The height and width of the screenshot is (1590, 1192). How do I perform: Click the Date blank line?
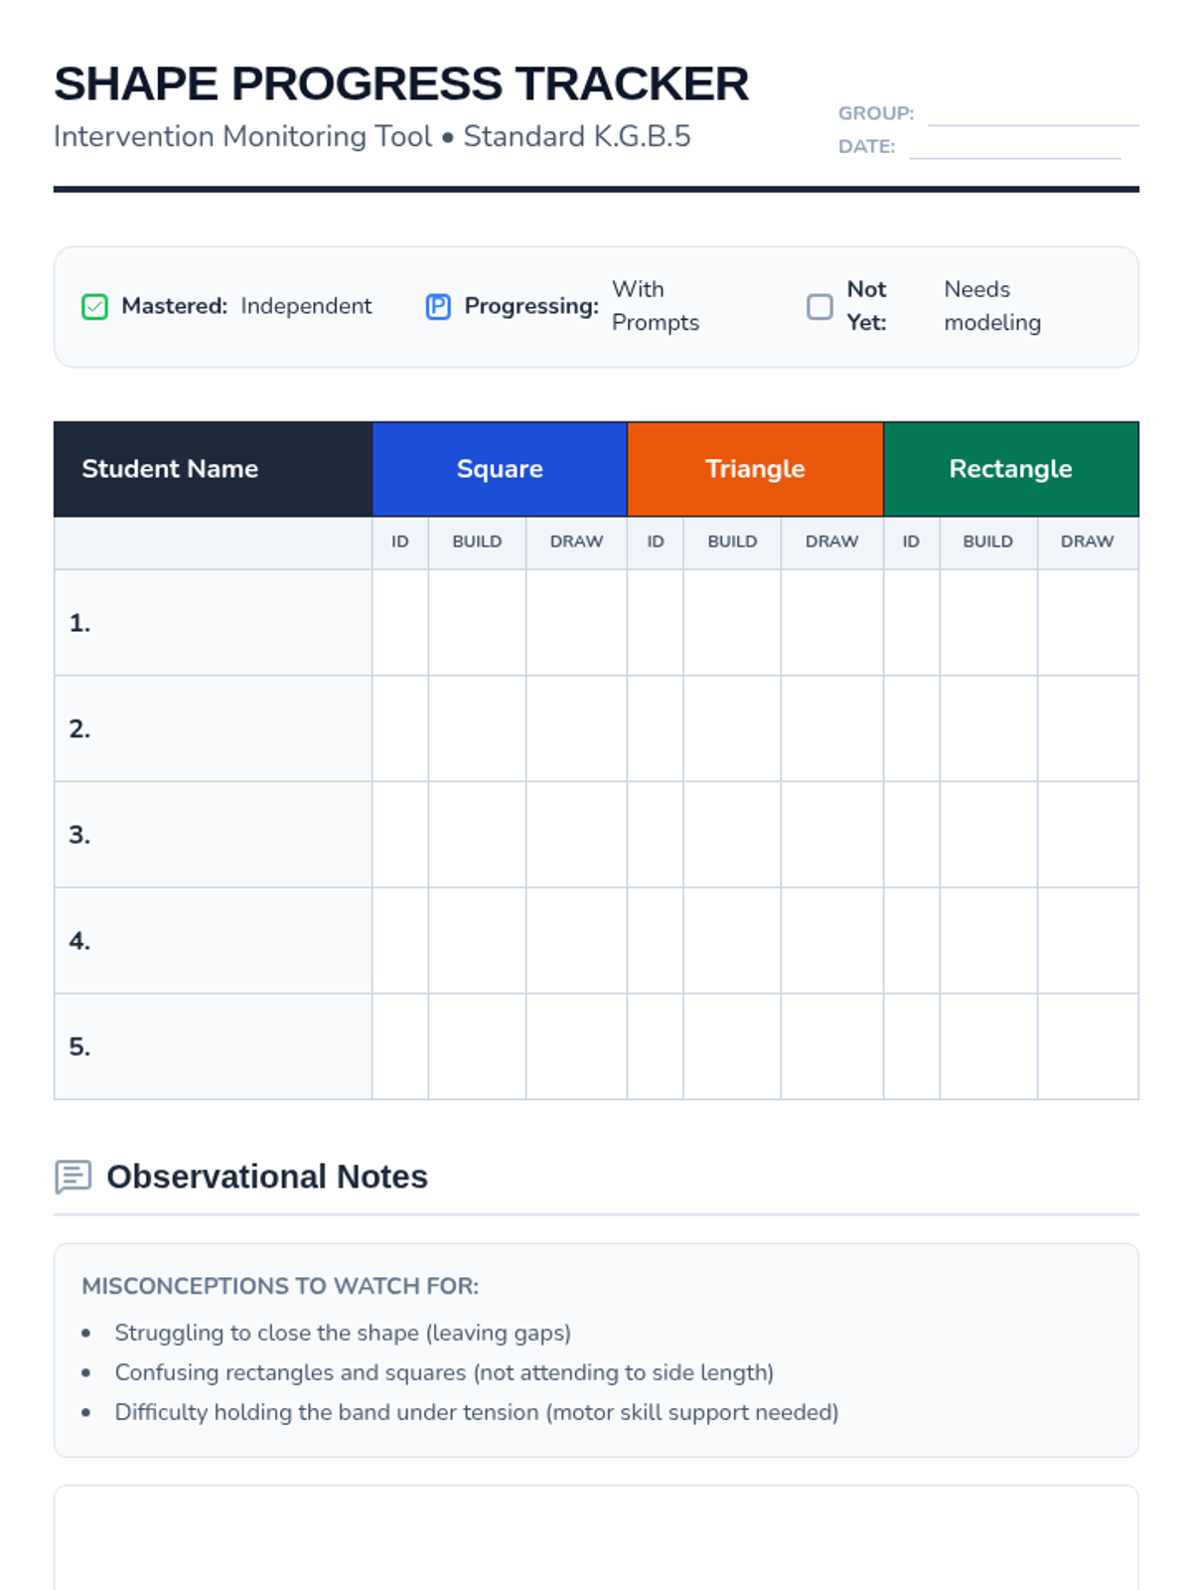[1014, 148]
